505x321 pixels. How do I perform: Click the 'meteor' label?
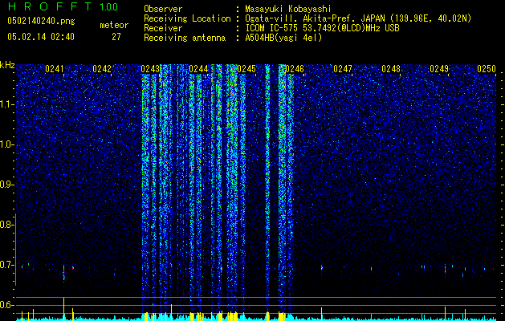(114, 25)
